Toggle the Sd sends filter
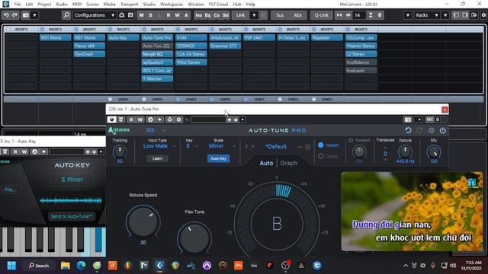Screen dimensions: 488x274 coord(226,15)
